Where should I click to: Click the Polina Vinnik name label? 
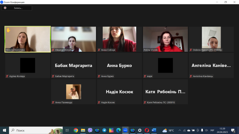pyautogui.click(x=150, y=50)
